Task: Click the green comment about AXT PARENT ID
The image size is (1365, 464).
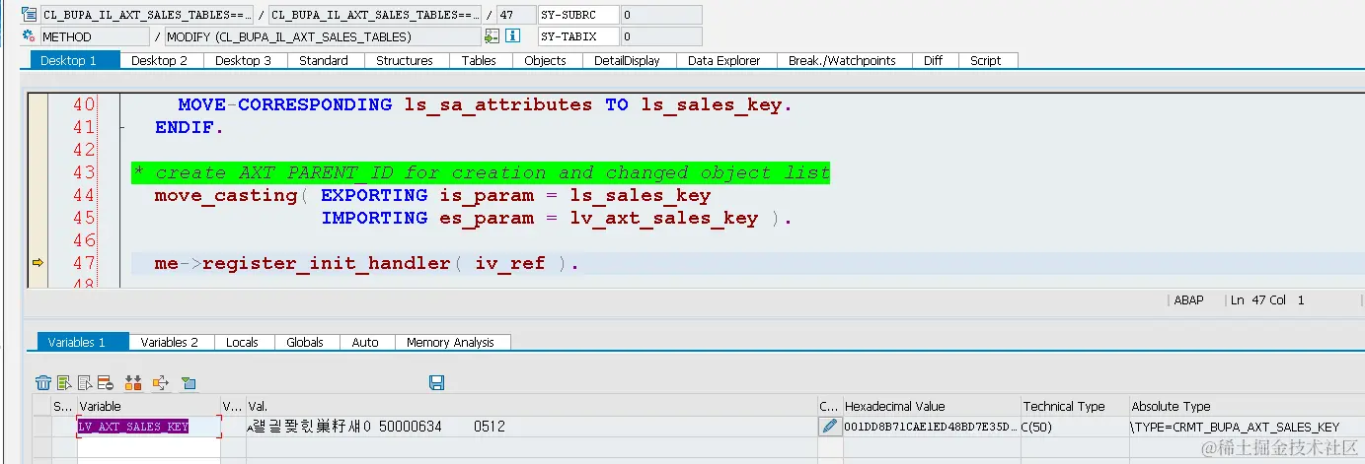Action: click(x=481, y=172)
